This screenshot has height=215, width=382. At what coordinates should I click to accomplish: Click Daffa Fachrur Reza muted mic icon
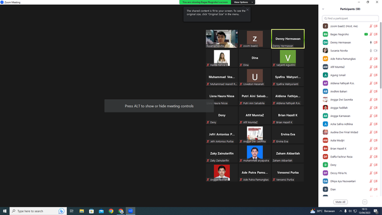tap(371, 156)
